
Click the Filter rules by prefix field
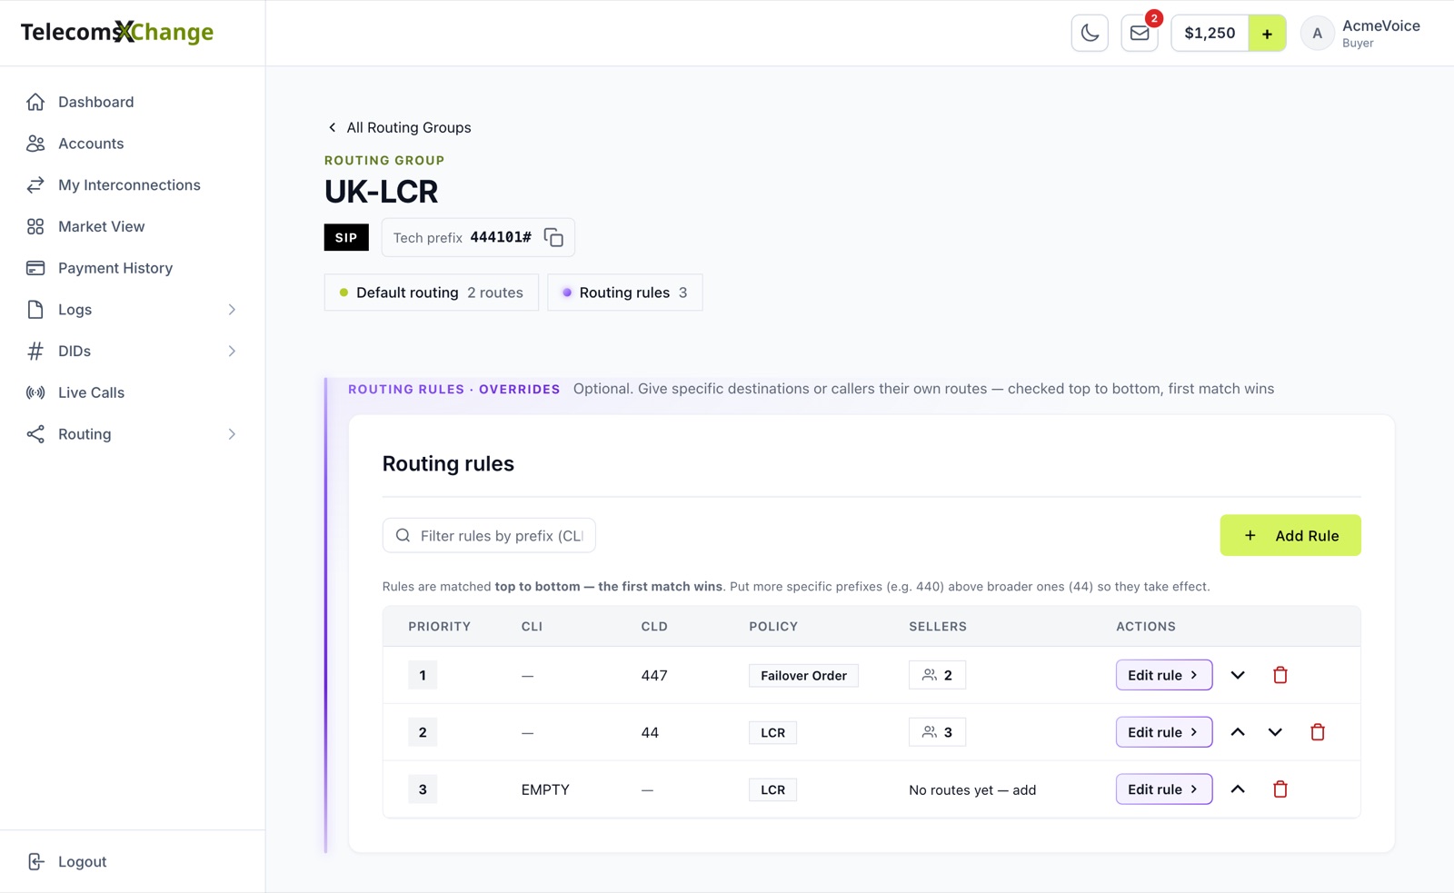click(489, 536)
